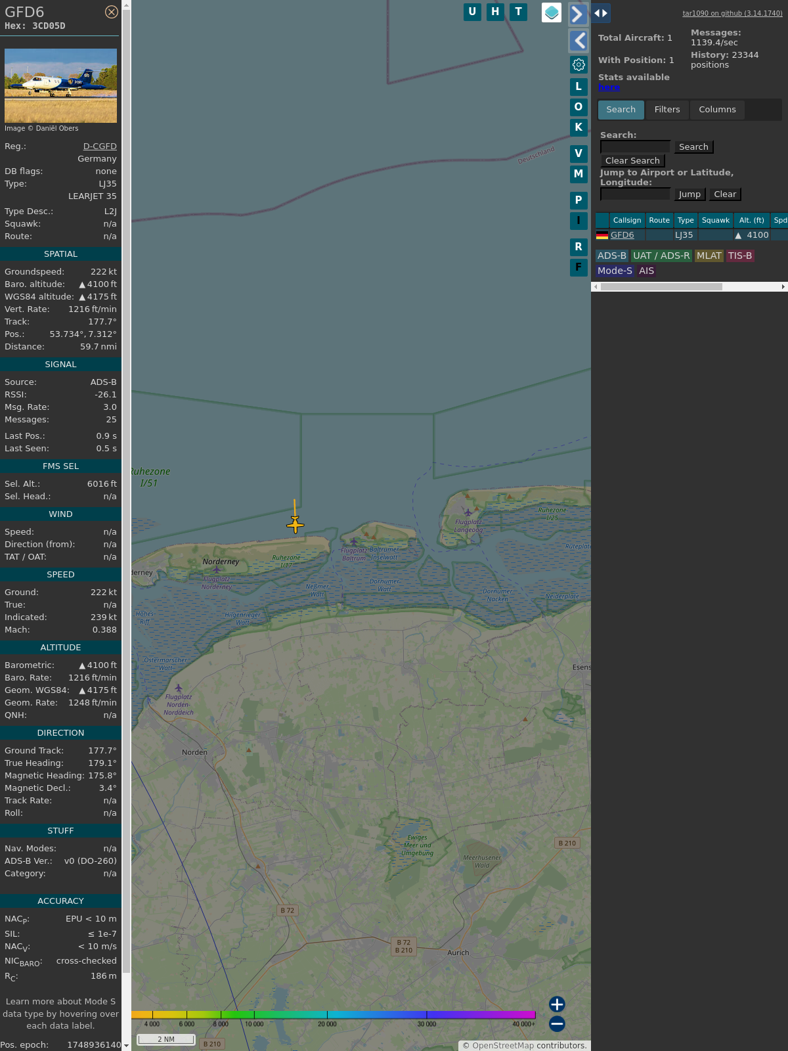Screen dimensions: 788x1051
Task: Toggle the H map button
Action: (x=495, y=12)
